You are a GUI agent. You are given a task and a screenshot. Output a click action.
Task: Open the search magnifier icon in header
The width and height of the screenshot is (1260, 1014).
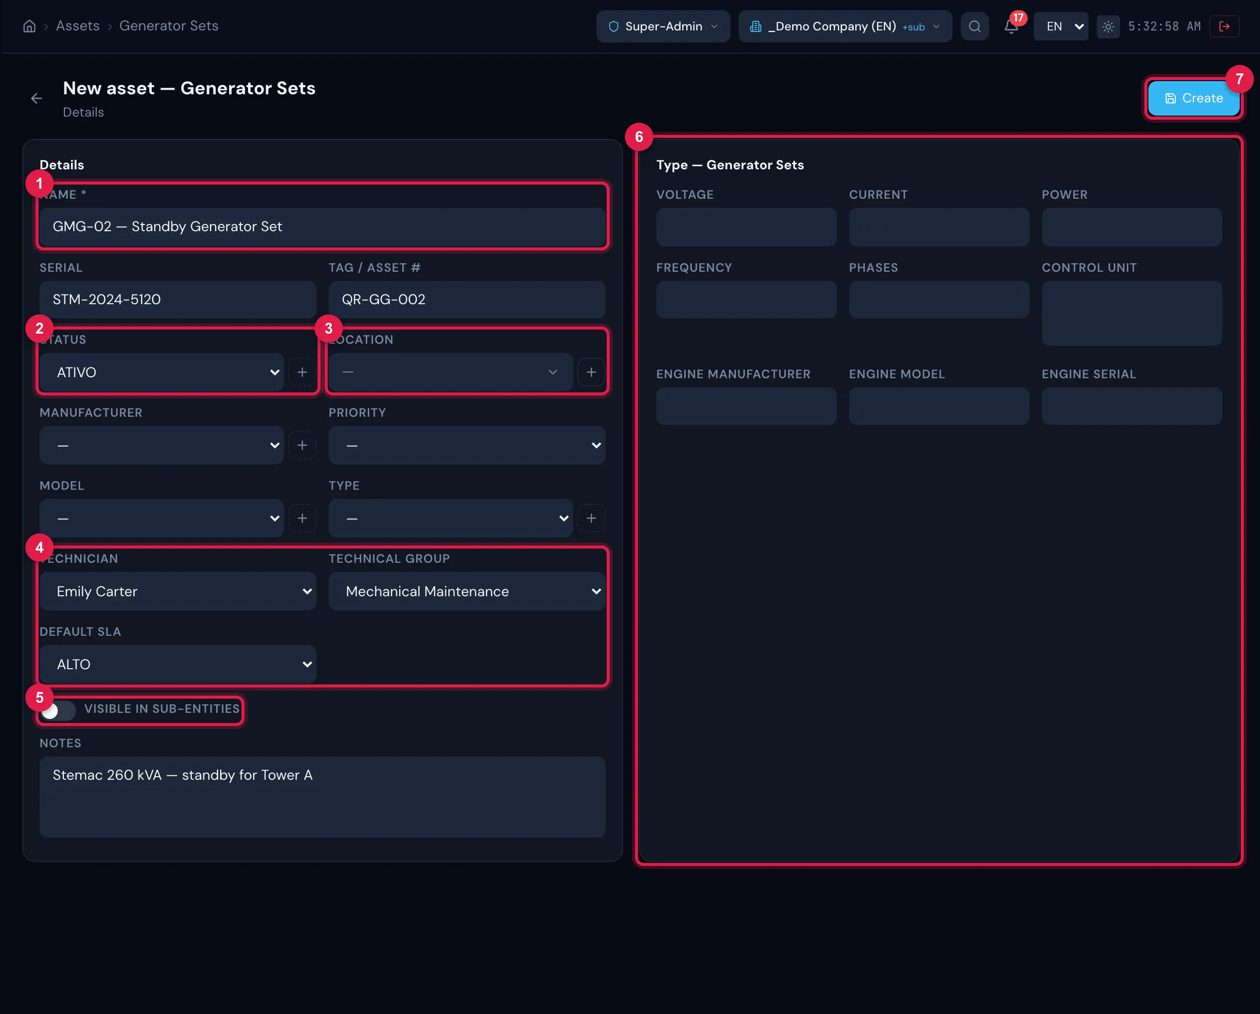pyautogui.click(x=974, y=26)
